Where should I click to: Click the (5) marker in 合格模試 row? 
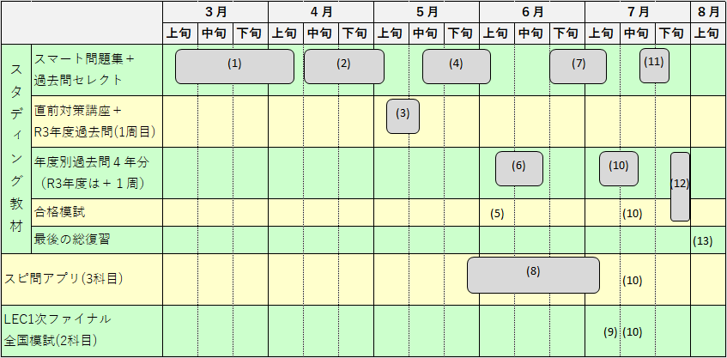497,214
